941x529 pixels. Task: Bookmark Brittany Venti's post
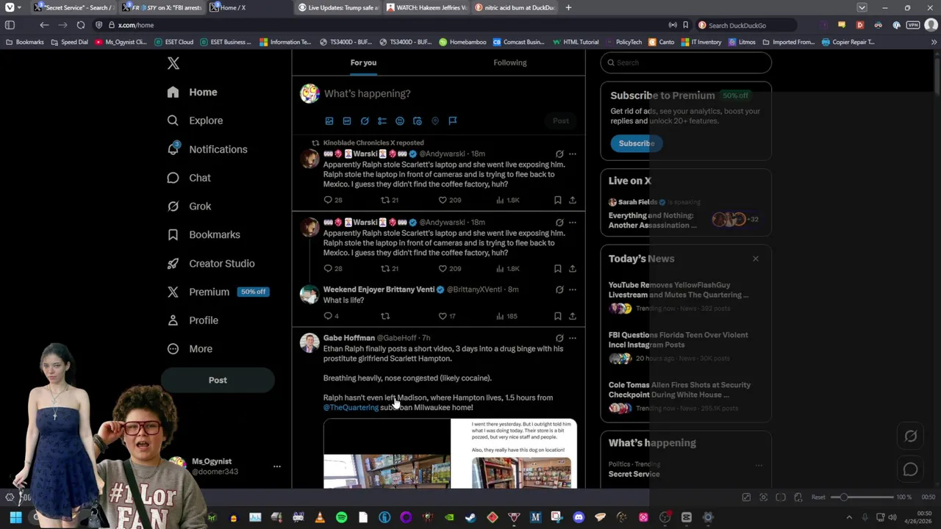pos(557,316)
